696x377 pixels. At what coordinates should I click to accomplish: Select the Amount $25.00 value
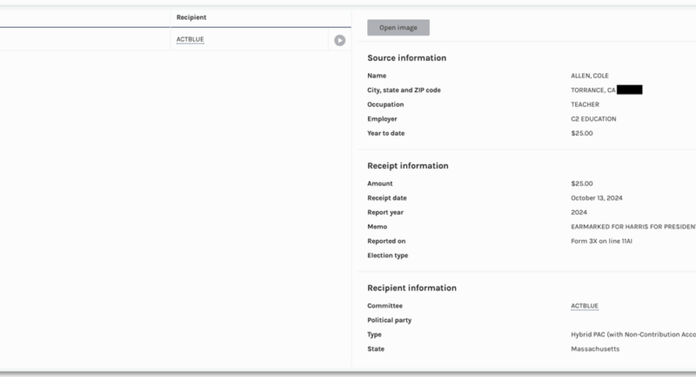(581, 184)
